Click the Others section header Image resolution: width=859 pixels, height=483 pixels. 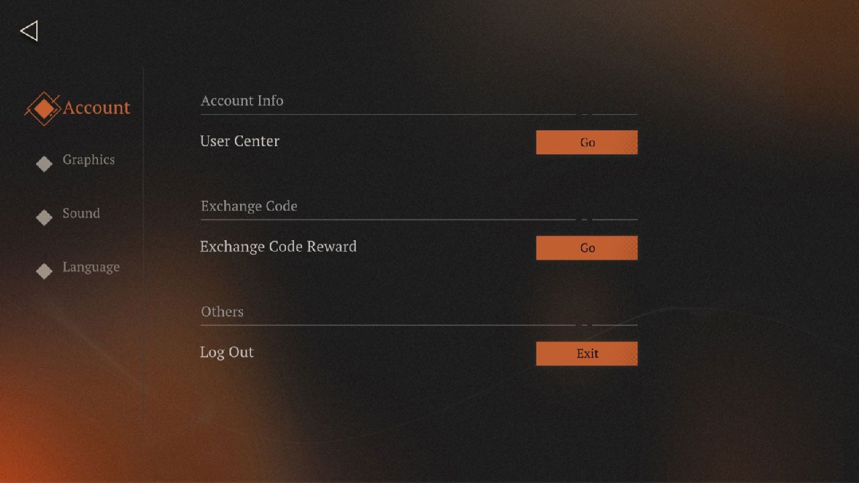[221, 311]
